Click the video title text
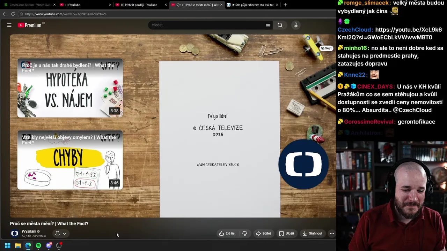This screenshot has width=447, height=251. click(x=49, y=223)
